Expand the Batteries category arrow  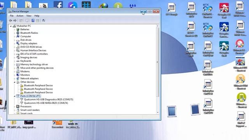pyautogui.click(x=14, y=30)
